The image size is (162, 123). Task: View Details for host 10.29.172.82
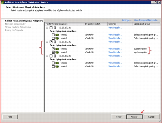pos(115,42)
